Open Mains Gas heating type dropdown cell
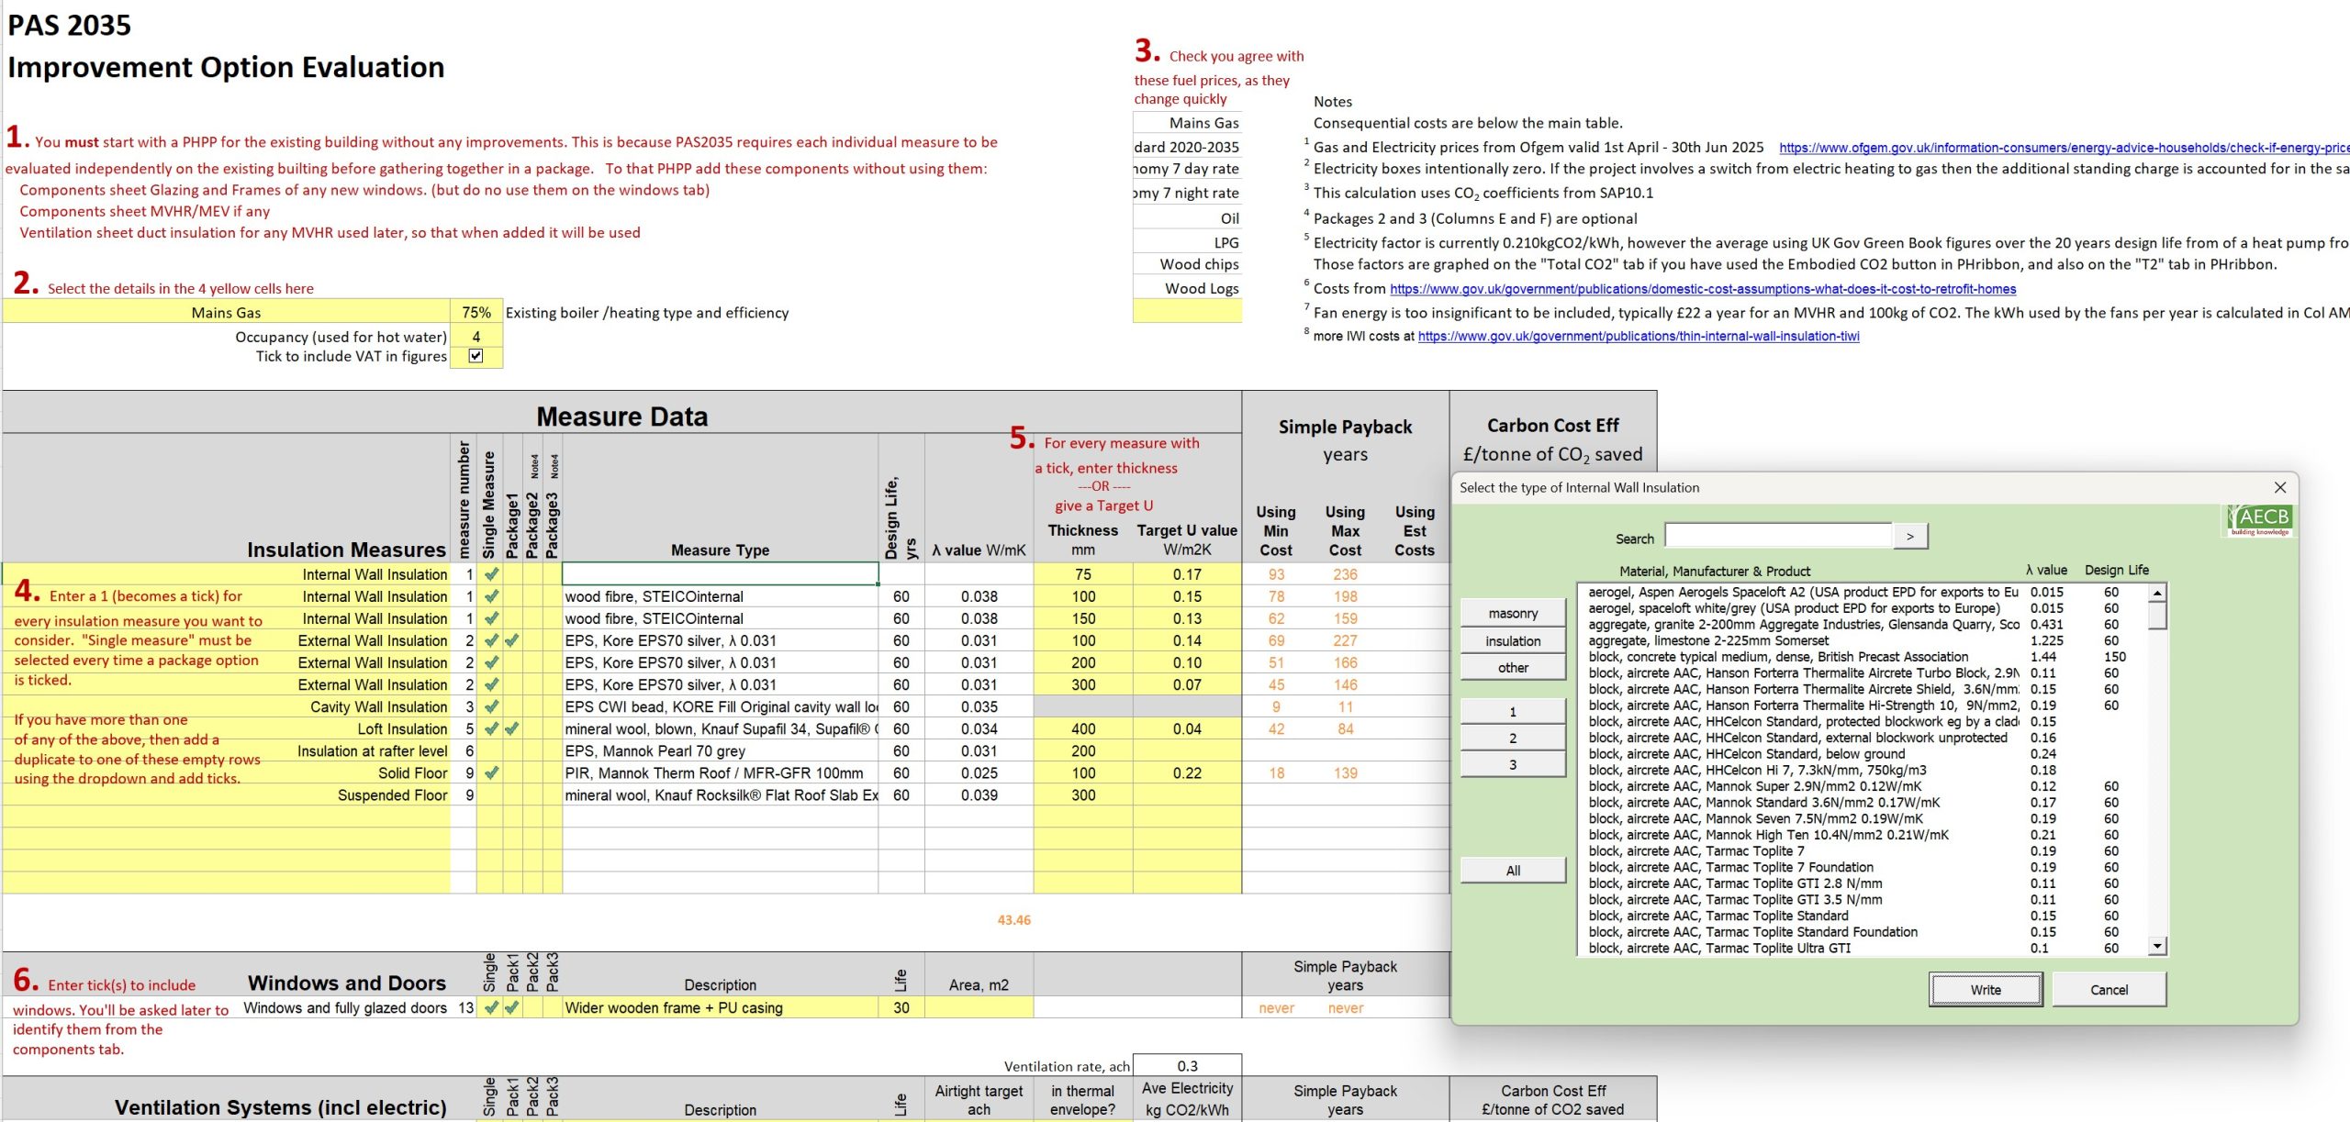The image size is (2350, 1122). click(x=226, y=312)
